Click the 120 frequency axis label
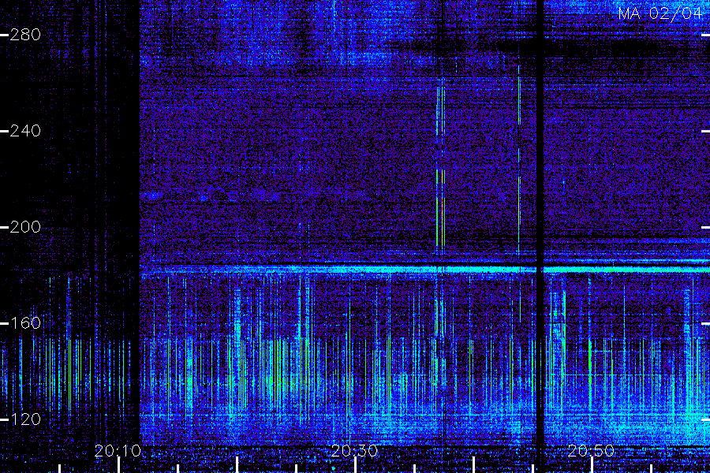Screen dimensions: 710x473 coord(25,419)
